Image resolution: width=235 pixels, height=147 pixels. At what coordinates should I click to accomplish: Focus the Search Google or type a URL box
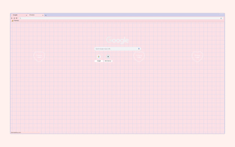117,49
